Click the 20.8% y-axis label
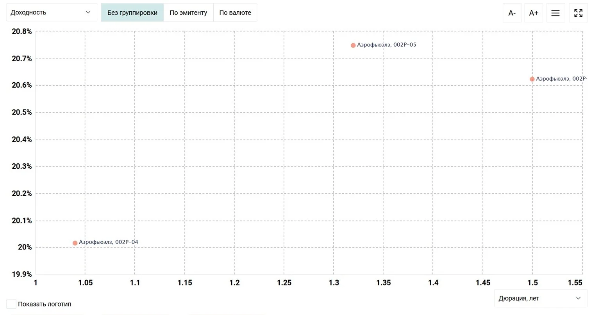 pyautogui.click(x=22, y=31)
